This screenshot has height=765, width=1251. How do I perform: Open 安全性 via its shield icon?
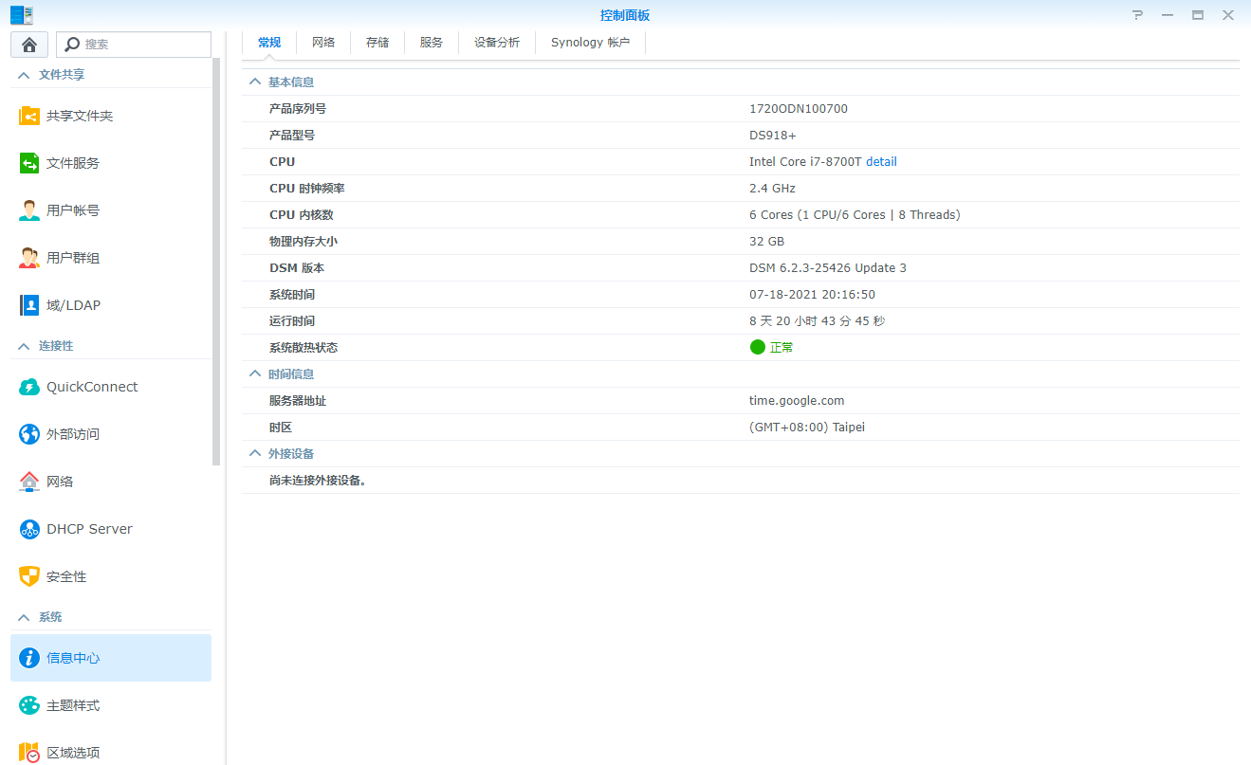pyautogui.click(x=29, y=576)
